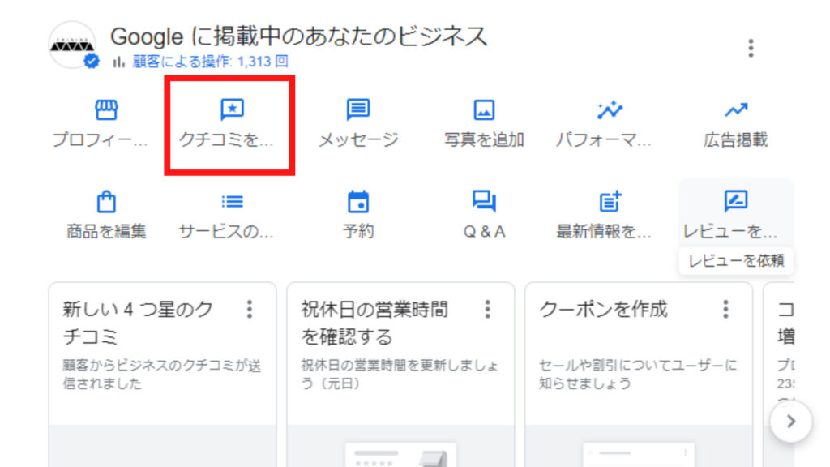Image resolution: width=830 pixels, height=467 pixels.
Task: Open the 予約 booking calendar icon
Action: click(x=357, y=202)
